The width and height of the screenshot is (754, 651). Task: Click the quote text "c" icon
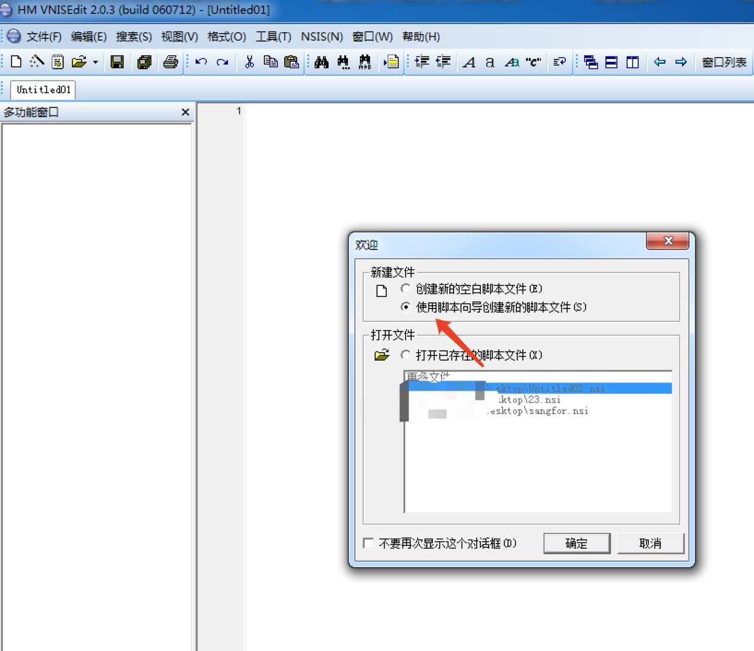tap(533, 62)
